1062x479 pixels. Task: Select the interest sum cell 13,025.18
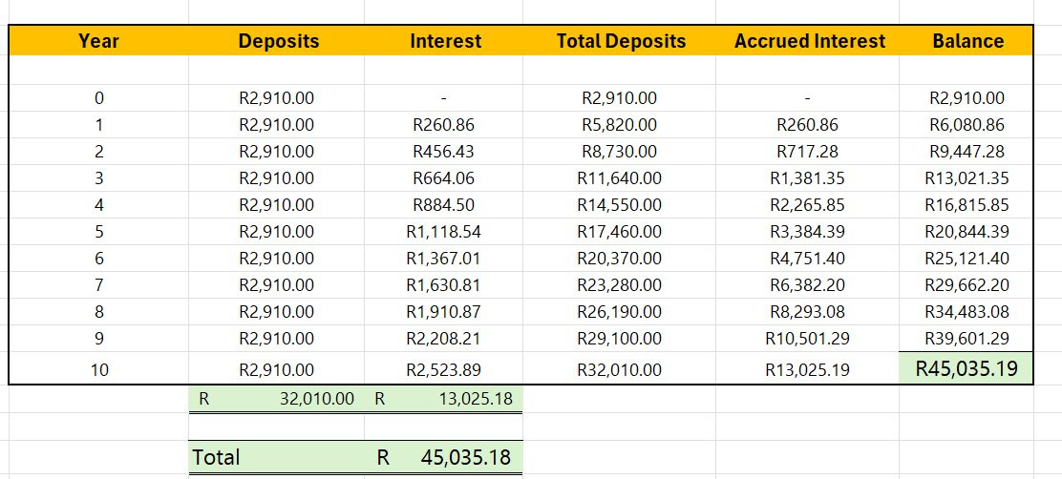(444, 399)
